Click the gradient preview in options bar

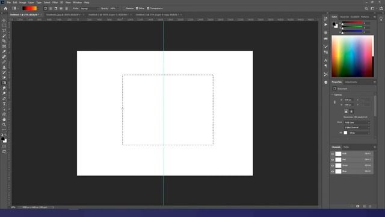click(29, 8)
